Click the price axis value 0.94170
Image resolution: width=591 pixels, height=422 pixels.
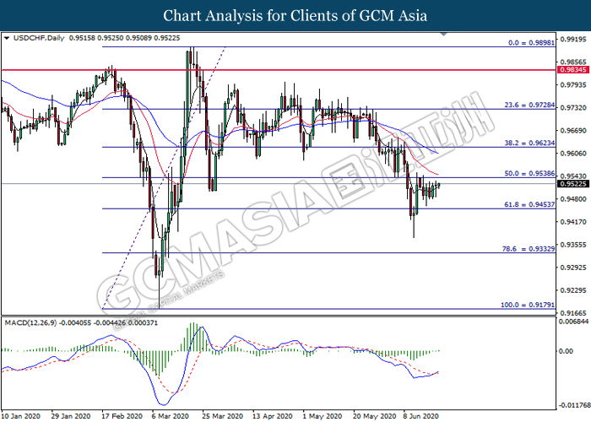[573, 222]
